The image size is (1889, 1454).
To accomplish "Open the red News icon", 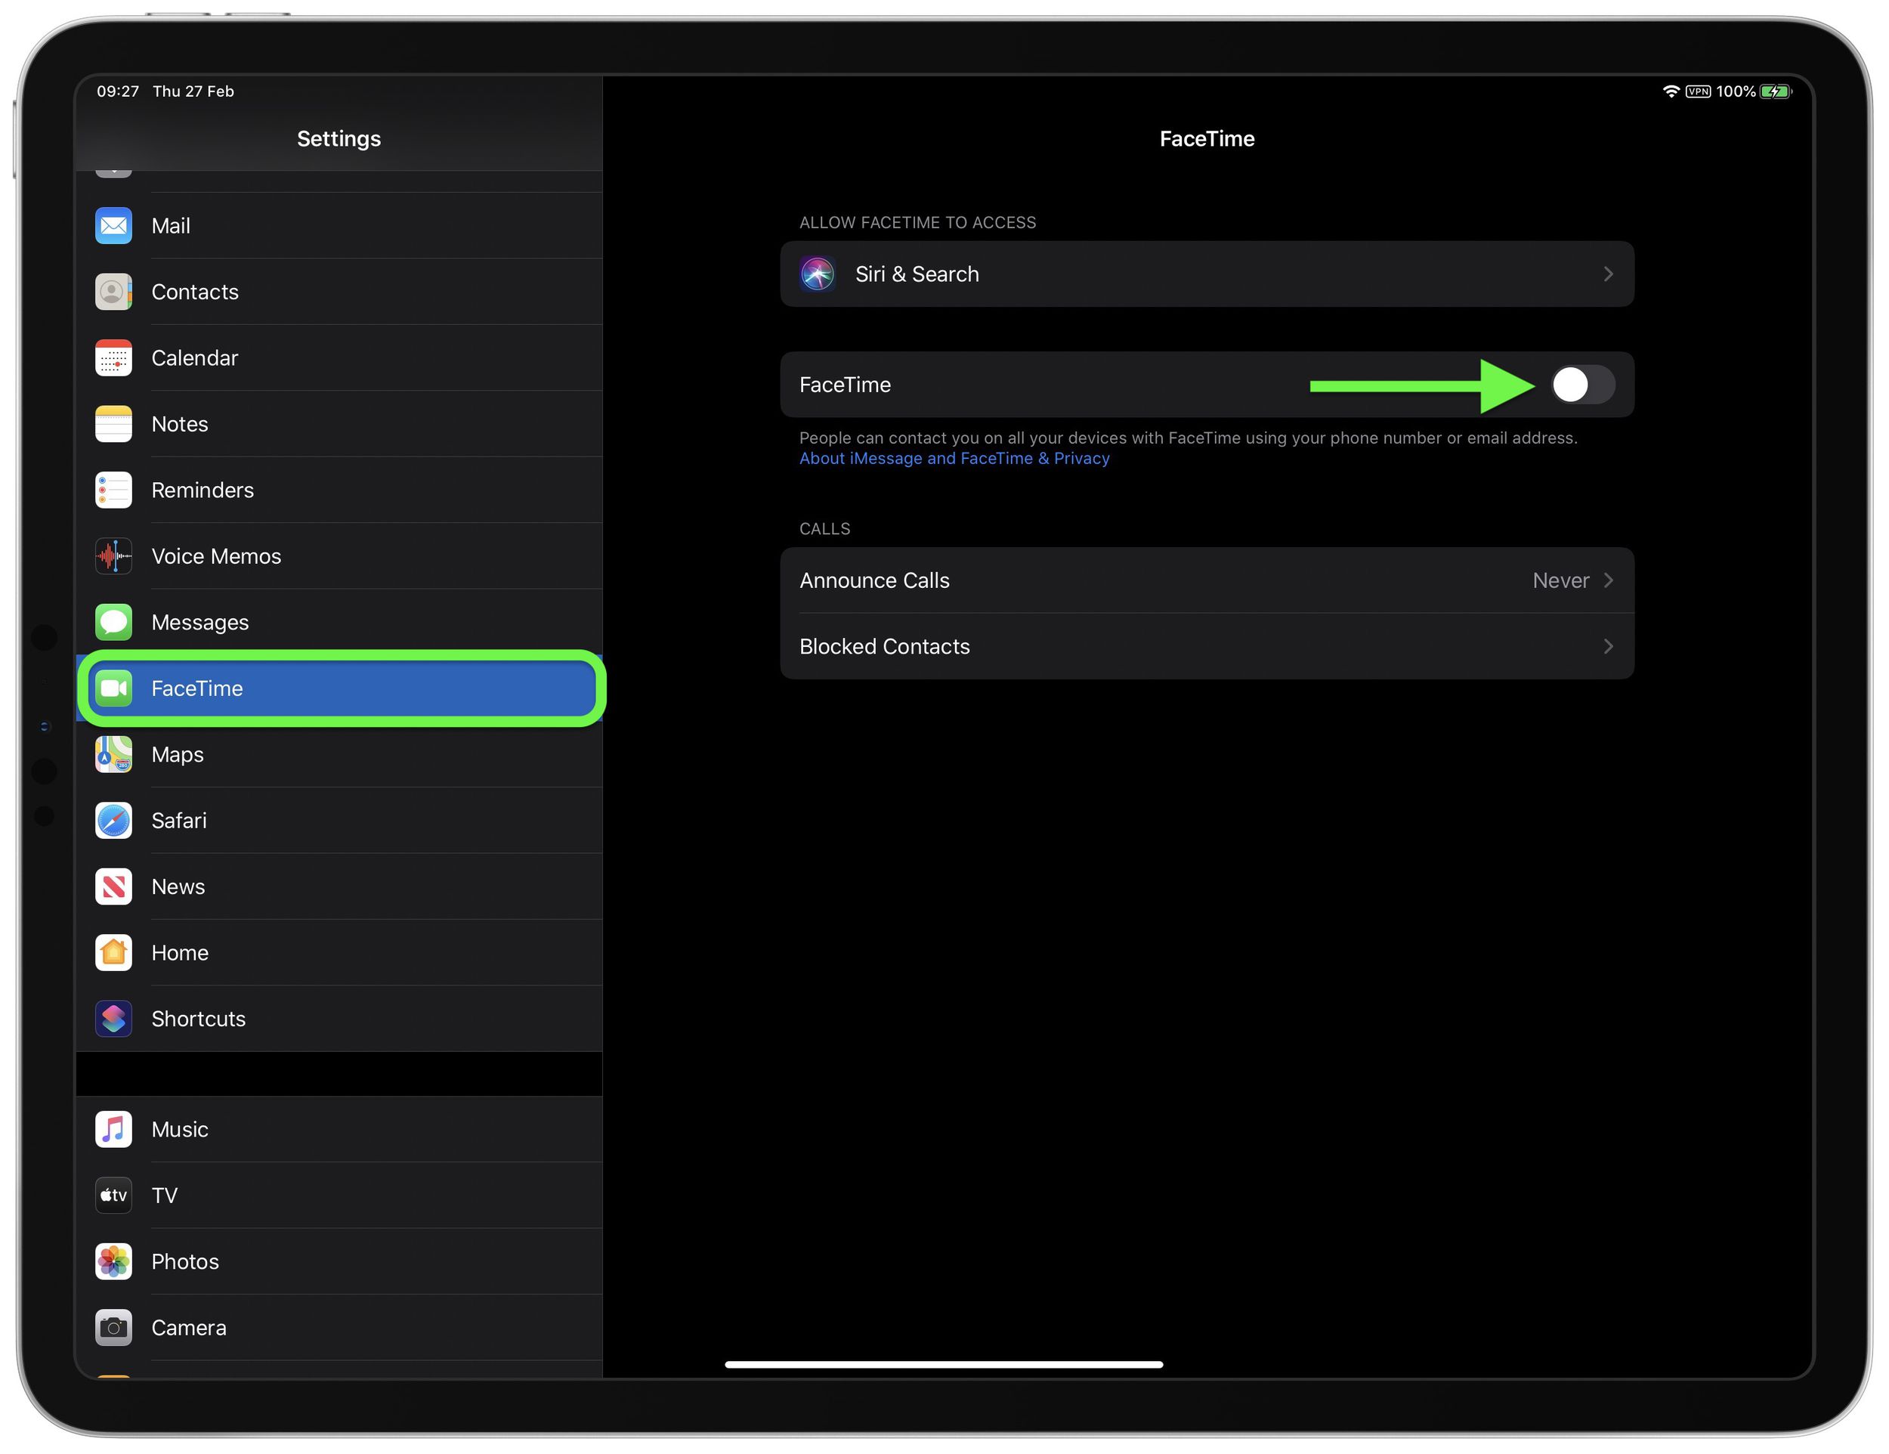I will click(x=113, y=886).
